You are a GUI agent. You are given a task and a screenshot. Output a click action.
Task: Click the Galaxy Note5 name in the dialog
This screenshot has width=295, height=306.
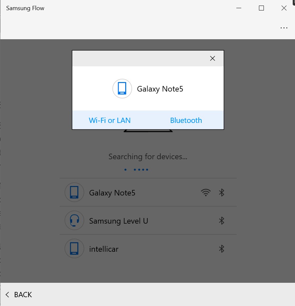pos(160,89)
